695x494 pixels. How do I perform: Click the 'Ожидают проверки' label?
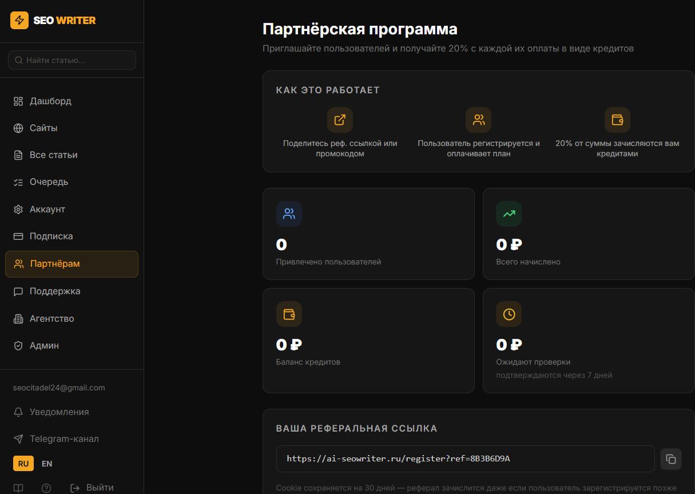533,362
